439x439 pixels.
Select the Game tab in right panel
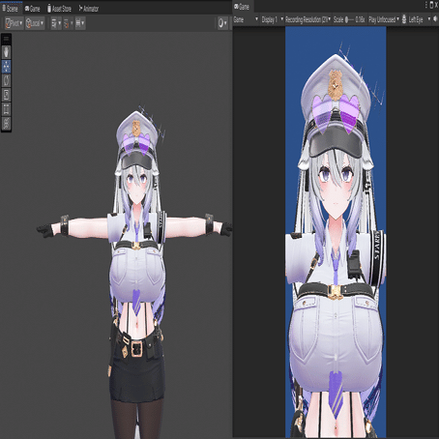click(x=242, y=7)
